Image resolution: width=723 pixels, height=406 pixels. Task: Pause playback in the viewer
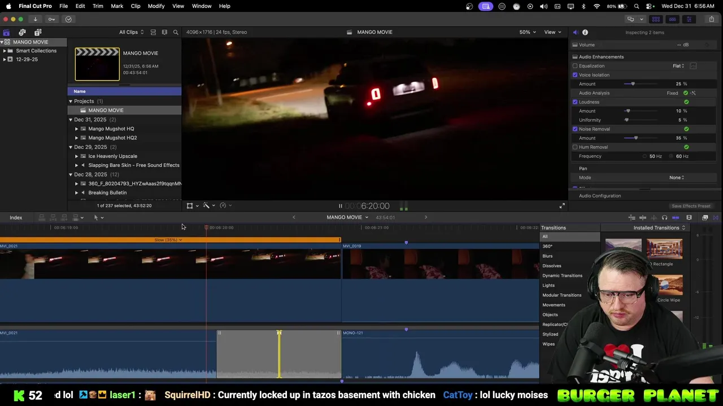pyautogui.click(x=340, y=206)
